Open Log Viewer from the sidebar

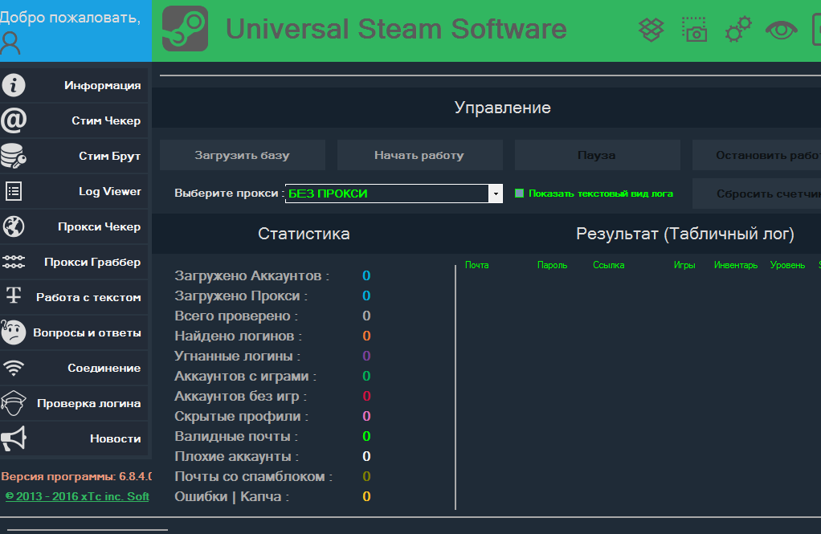[74, 191]
